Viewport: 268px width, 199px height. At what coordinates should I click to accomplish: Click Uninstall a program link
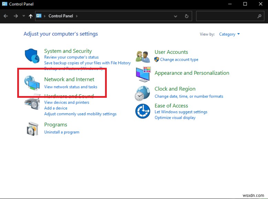tap(62, 132)
